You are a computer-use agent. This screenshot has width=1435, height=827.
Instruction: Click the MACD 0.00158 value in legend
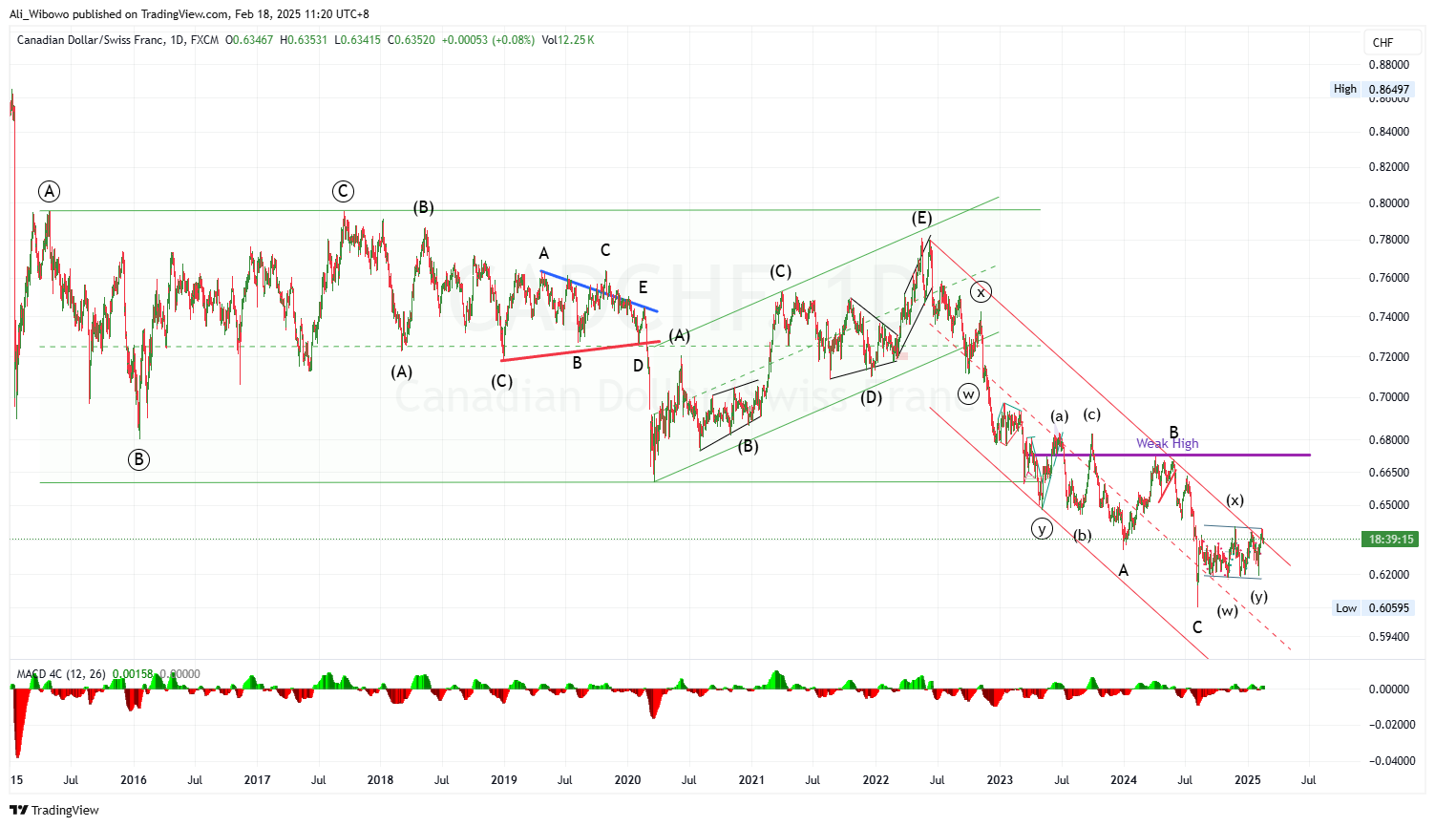131,674
